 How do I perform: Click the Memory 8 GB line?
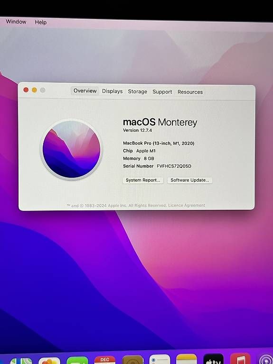click(139, 159)
